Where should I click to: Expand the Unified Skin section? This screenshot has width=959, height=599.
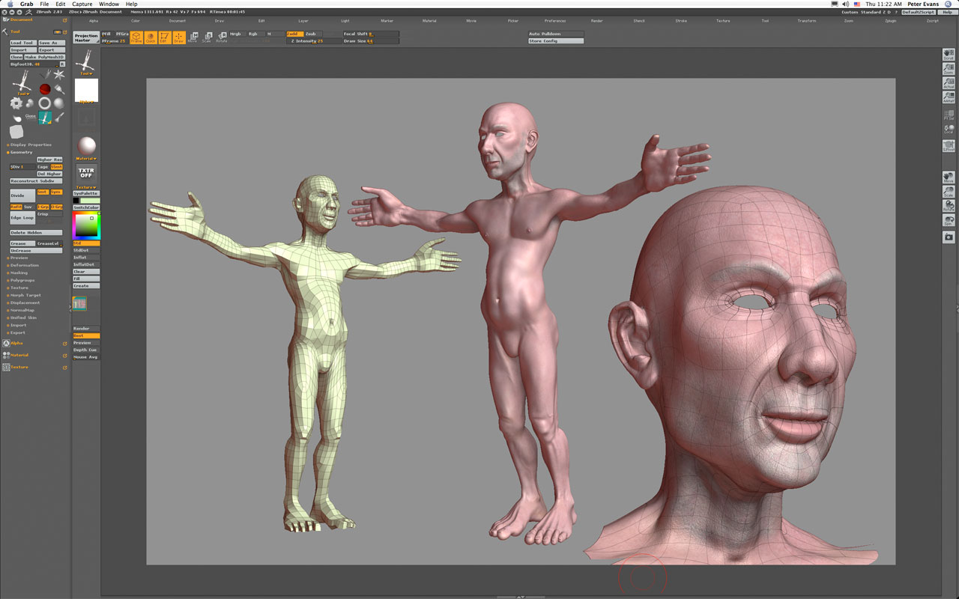23,317
